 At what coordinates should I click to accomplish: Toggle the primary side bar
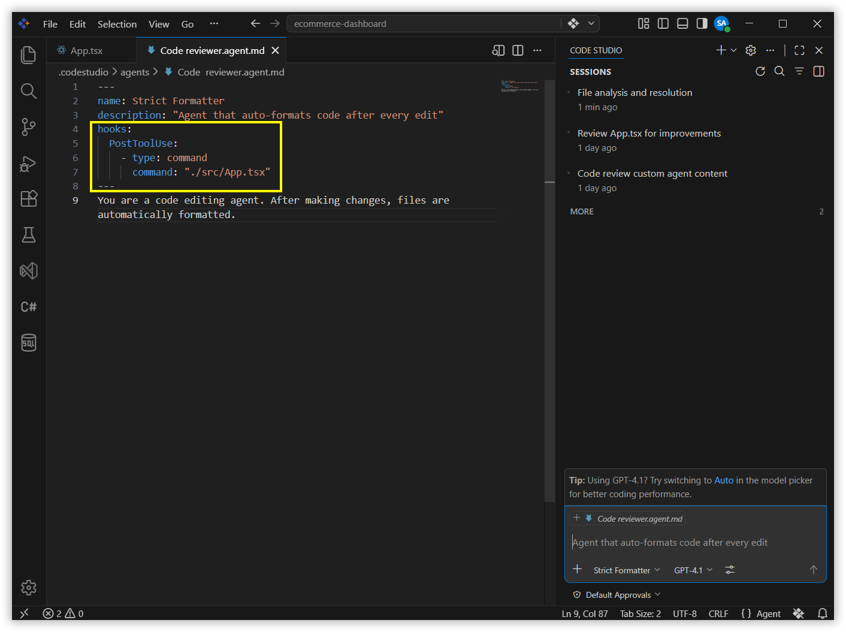click(x=663, y=23)
